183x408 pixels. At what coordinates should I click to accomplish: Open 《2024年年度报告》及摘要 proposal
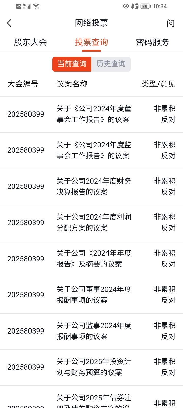pos(91,259)
